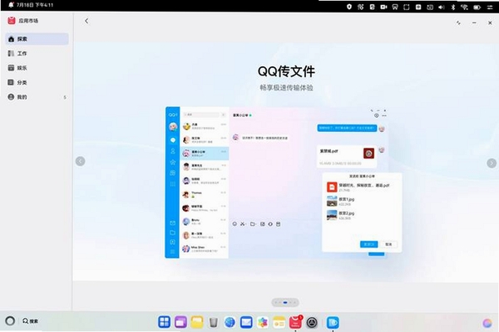The width and height of the screenshot is (499, 332).
Task: Launch the browser globe icon in the dock
Action: pos(230,322)
